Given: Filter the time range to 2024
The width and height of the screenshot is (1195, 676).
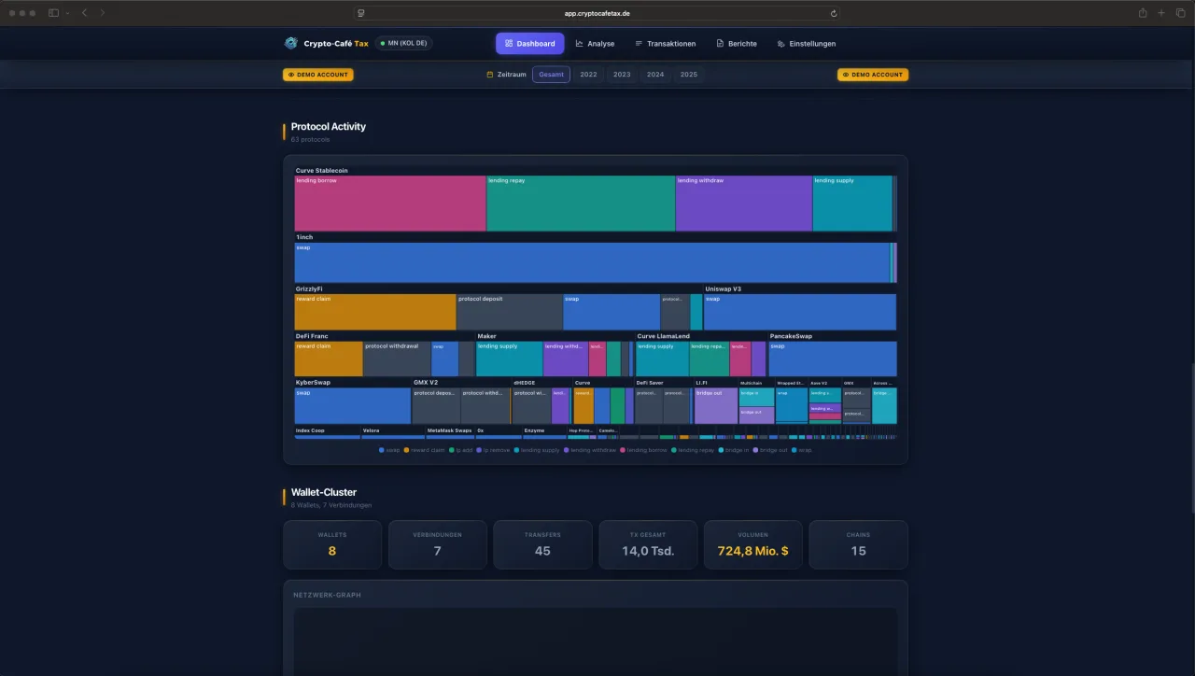Looking at the screenshot, I should 655,75.
